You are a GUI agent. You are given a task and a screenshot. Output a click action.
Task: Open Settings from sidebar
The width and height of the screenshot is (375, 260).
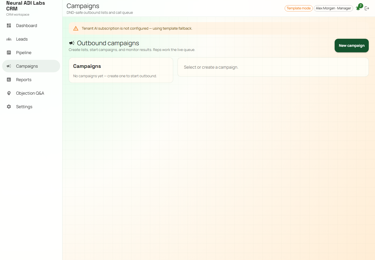point(31,107)
